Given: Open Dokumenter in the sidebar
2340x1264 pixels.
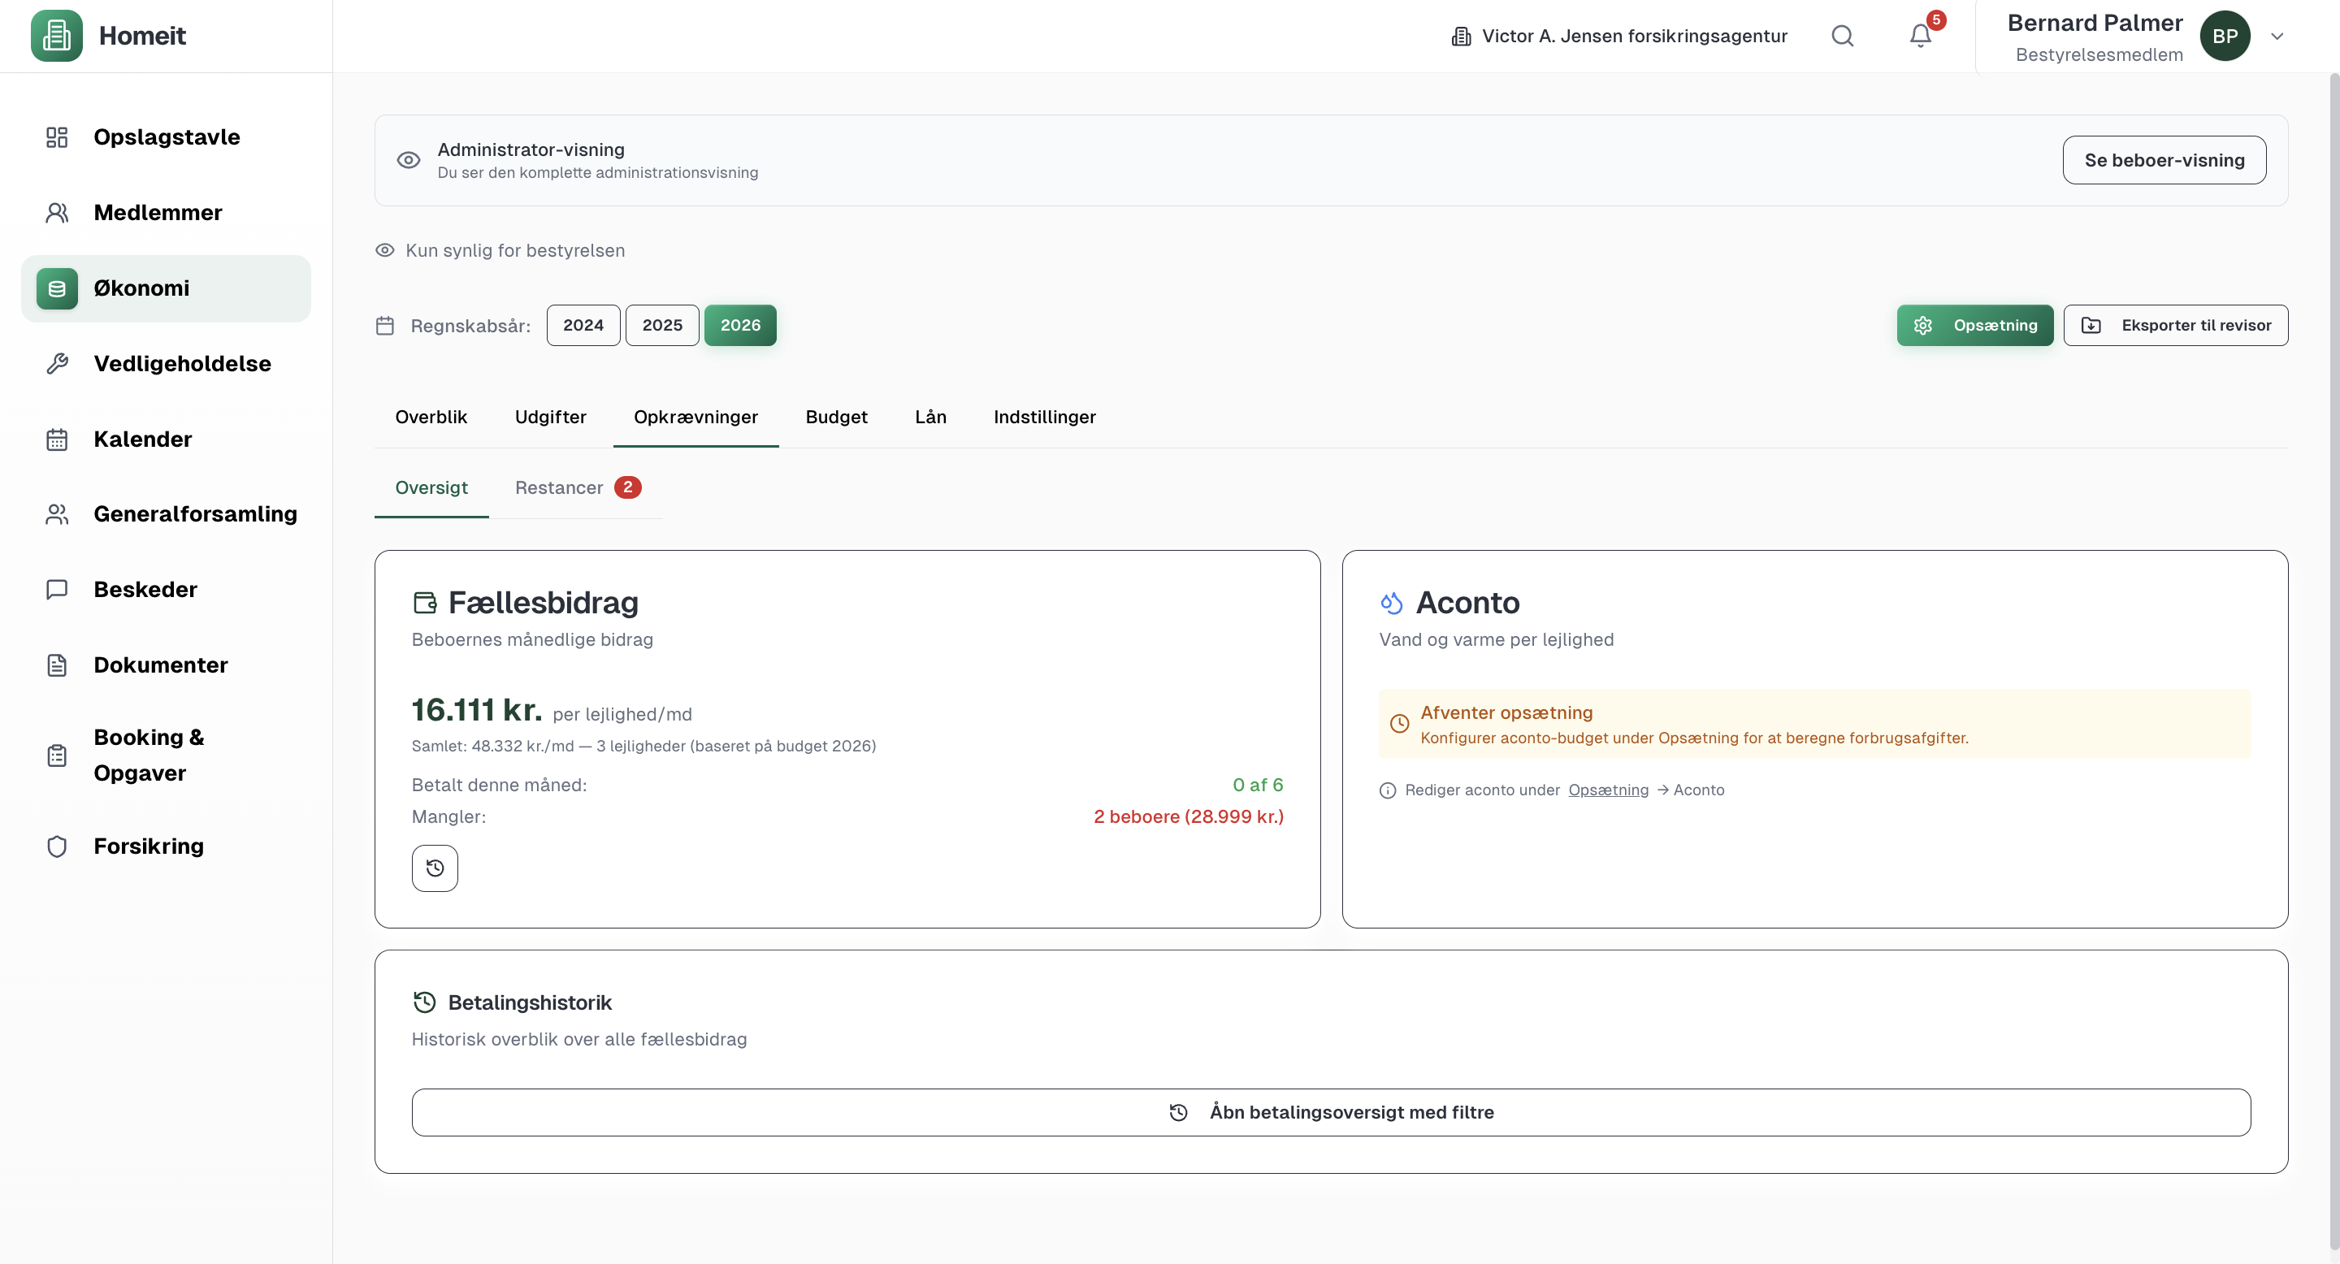Looking at the screenshot, I should (x=160, y=664).
